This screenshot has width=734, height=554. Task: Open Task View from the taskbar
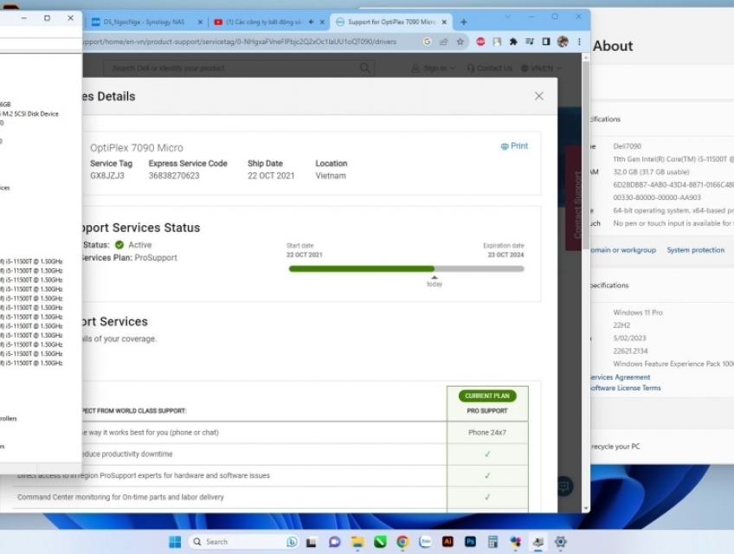[312, 542]
